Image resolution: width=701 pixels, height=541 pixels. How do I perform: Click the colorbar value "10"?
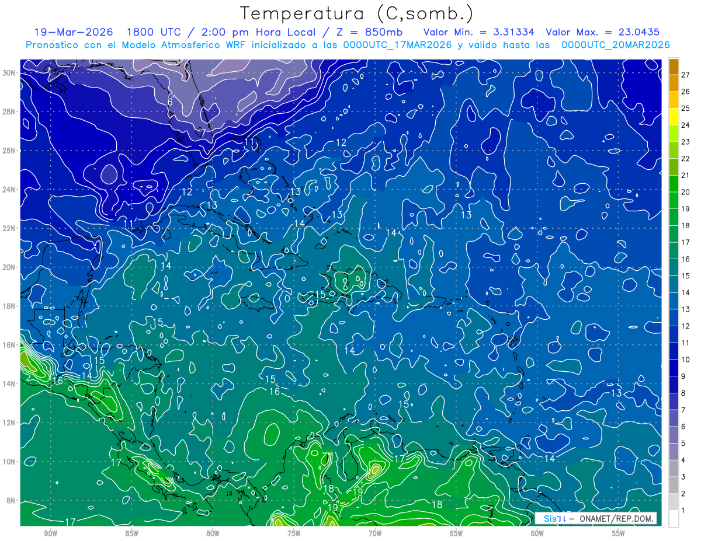point(685,359)
